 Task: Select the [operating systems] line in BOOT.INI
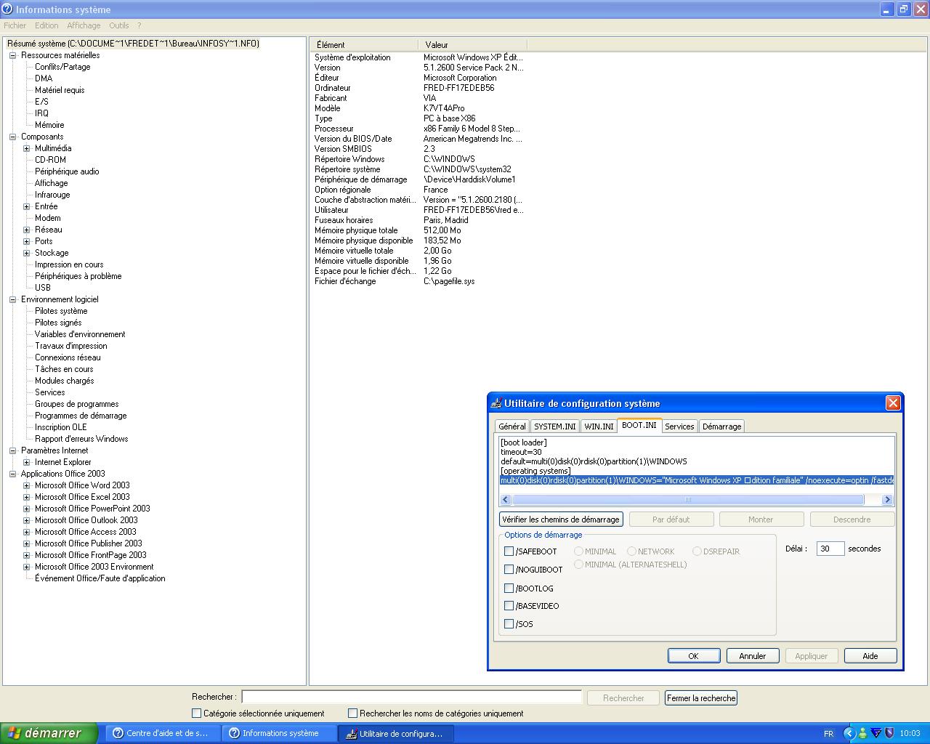tap(535, 471)
